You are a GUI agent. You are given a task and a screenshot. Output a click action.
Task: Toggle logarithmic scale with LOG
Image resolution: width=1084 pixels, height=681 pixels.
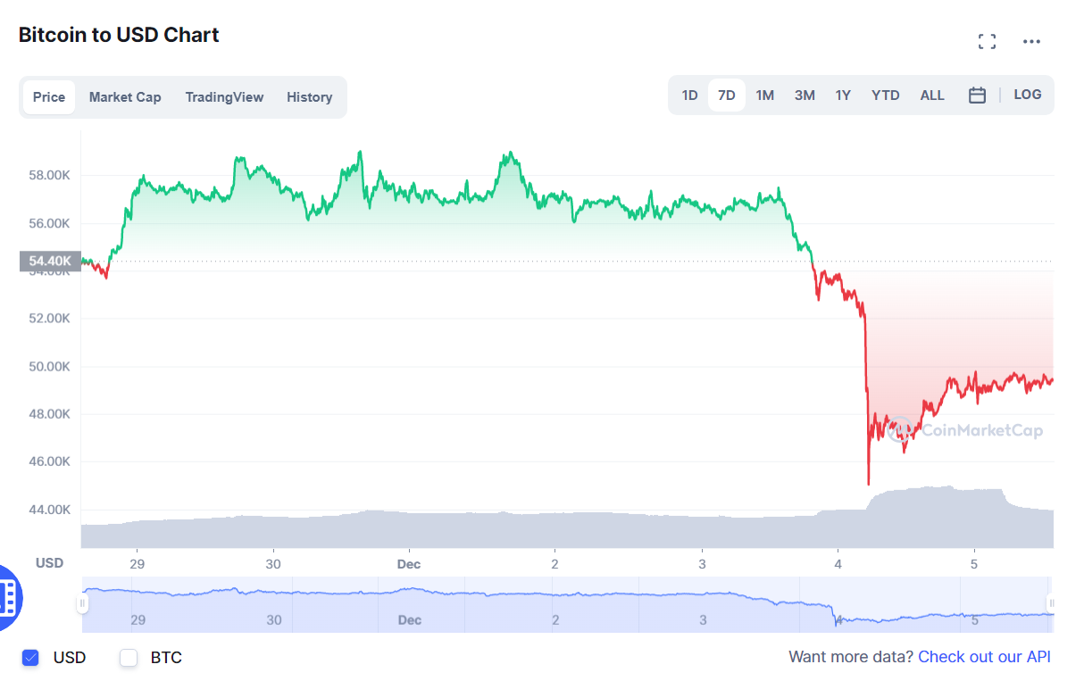point(1028,95)
